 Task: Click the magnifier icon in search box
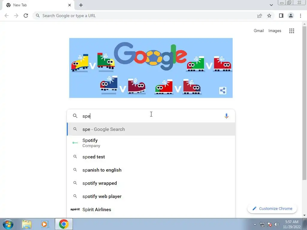tap(75, 116)
